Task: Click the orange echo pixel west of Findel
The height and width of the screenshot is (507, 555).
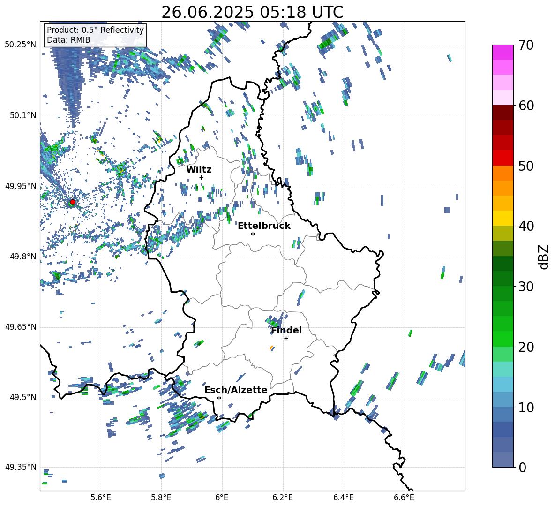Action: click(271, 348)
